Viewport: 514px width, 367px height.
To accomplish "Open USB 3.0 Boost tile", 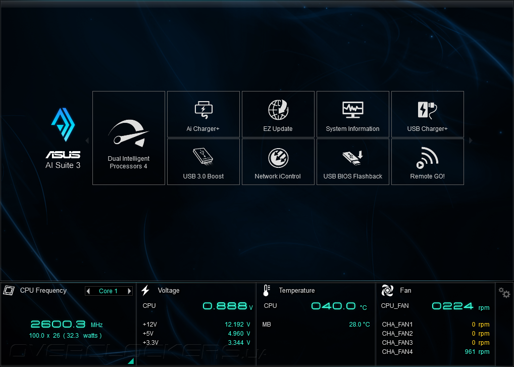I will click(x=203, y=162).
